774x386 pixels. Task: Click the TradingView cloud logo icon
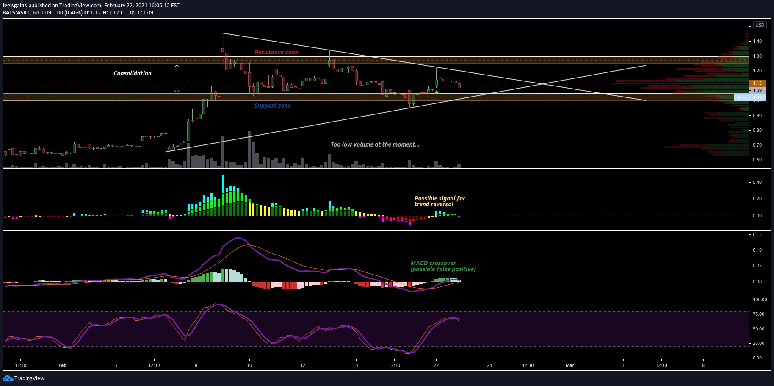(8, 378)
